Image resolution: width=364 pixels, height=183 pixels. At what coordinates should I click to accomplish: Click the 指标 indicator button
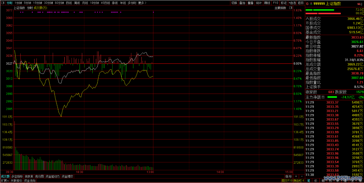point(289,177)
